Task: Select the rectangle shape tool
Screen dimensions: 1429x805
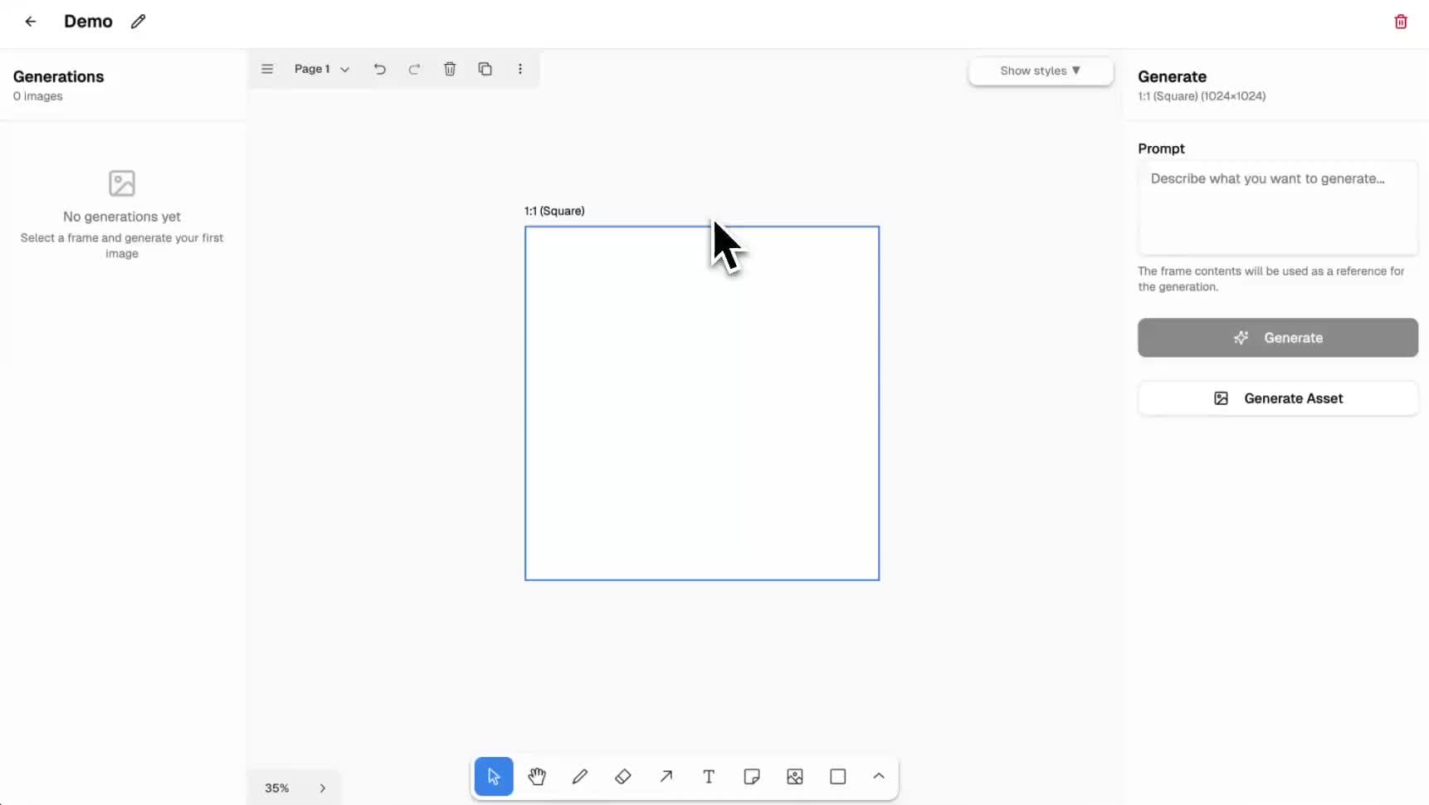Action: point(838,777)
